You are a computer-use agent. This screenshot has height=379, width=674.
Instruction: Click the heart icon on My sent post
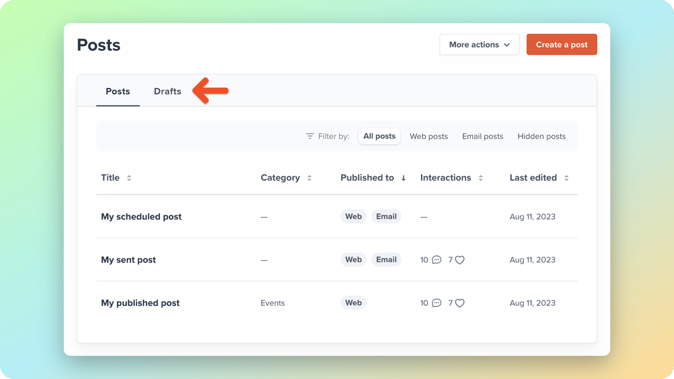tap(459, 259)
